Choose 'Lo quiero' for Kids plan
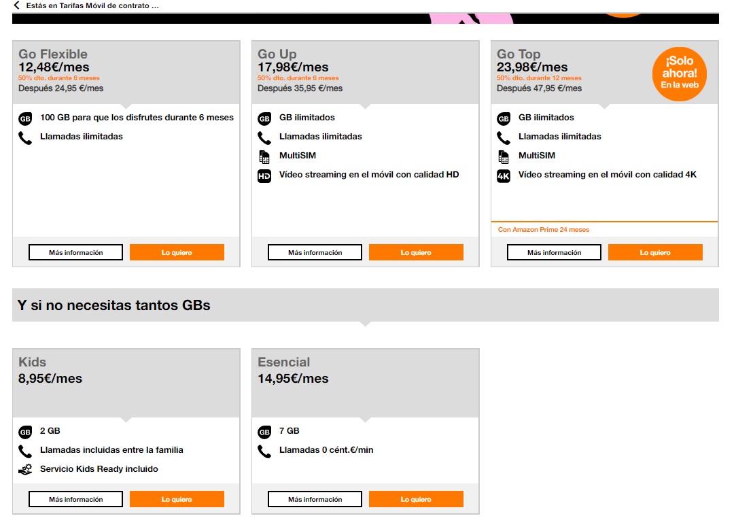753x531 pixels. [177, 499]
